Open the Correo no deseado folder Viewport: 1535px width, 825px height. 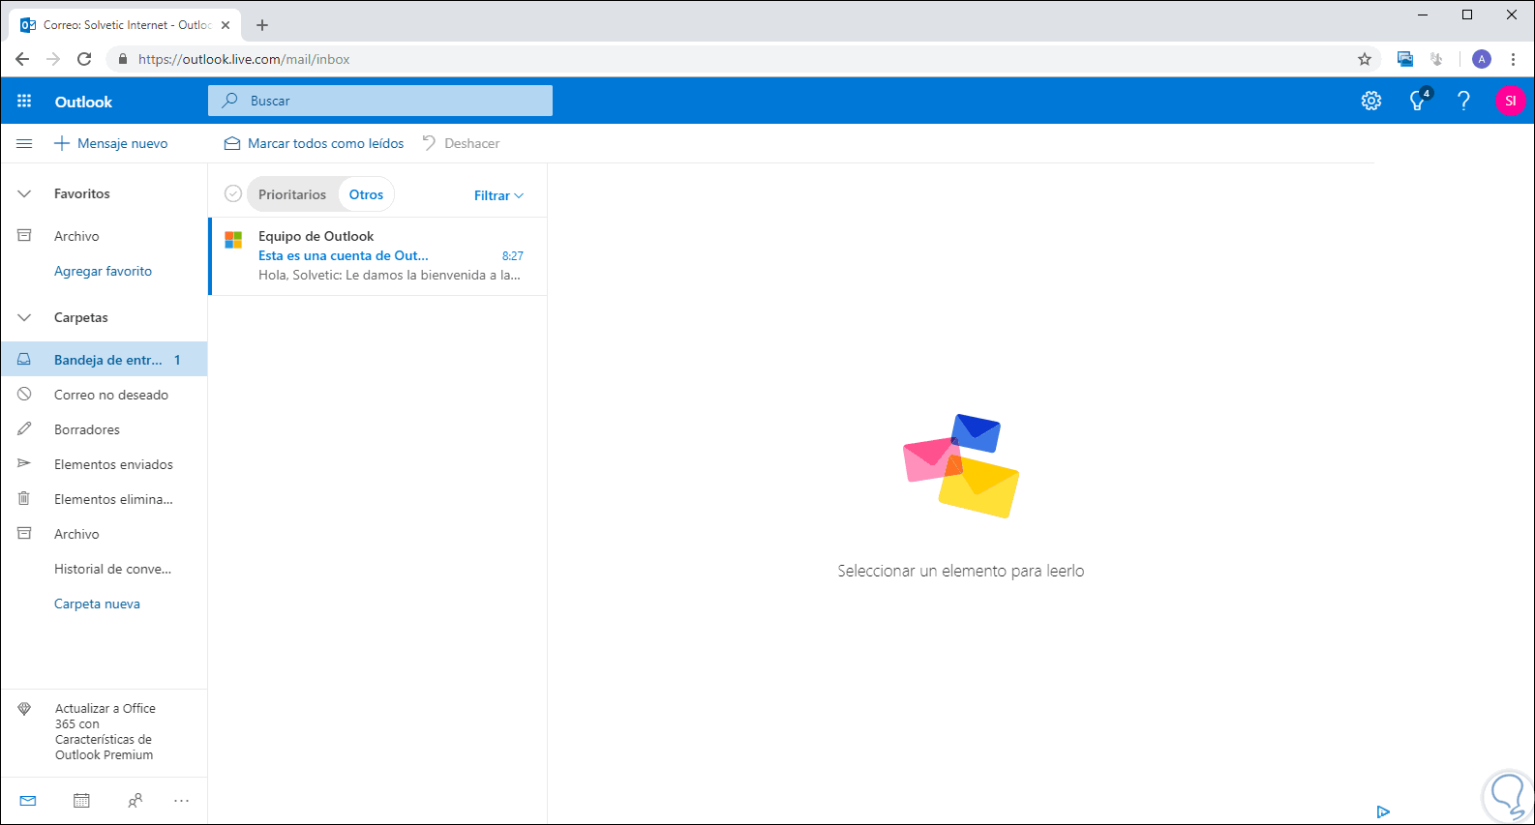click(105, 395)
